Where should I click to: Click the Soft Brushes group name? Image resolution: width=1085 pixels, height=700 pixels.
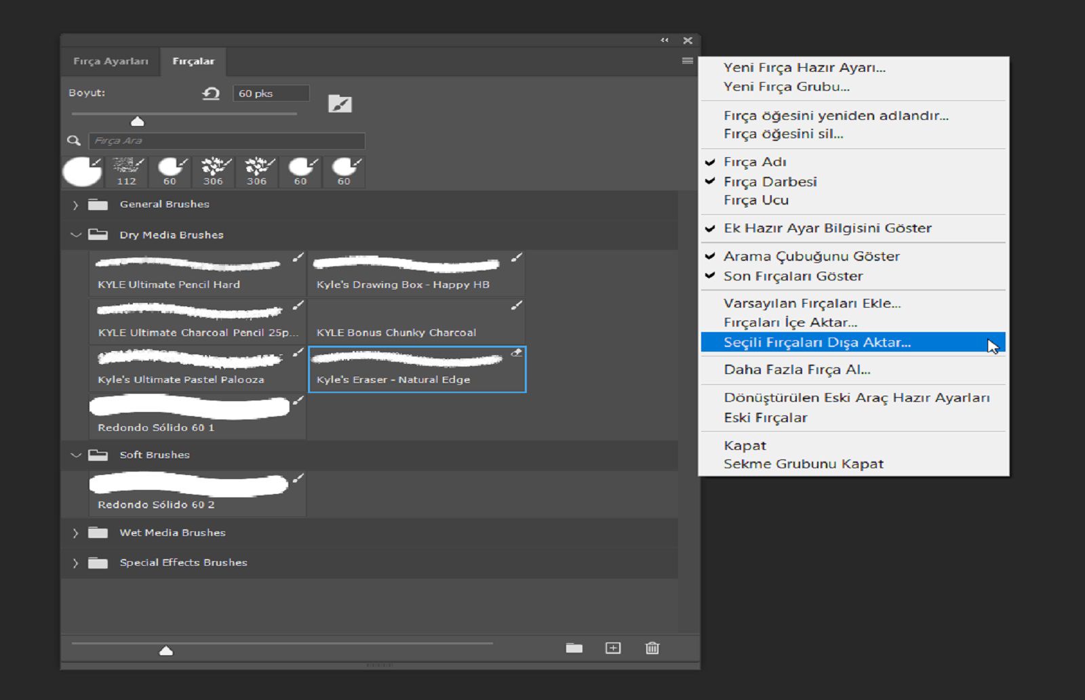tap(155, 455)
